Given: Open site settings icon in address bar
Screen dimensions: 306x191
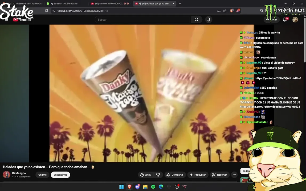Looking at the screenshot, I should pos(54,11).
